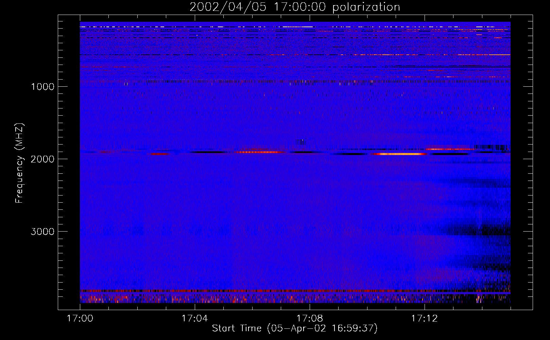Click the 2000 frequency tick label
This screenshot has width=550, height=340.
42,159
